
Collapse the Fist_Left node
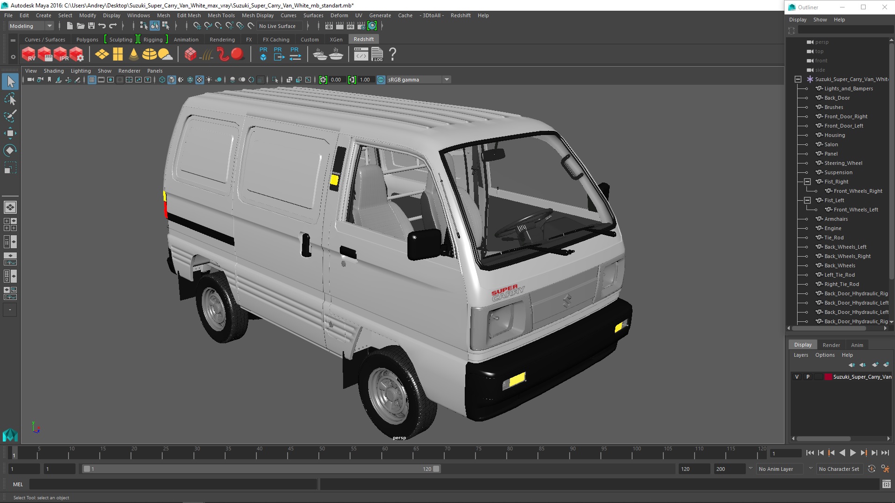tap(807, 200)
